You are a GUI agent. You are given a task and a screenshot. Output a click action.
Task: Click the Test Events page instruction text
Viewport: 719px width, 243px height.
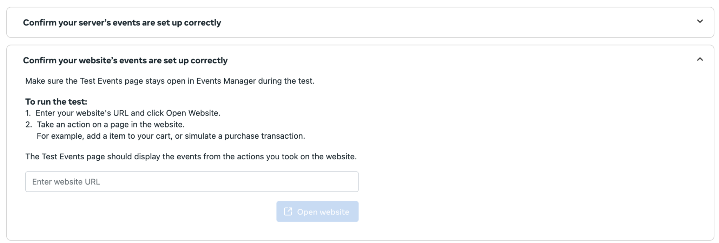pyautogui.click(x=170, y=81)
